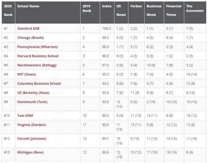Open the Northwestern (Kellogg) link
Image resolution: width=208 pixels, height=163 pixels.
[37, 65]
